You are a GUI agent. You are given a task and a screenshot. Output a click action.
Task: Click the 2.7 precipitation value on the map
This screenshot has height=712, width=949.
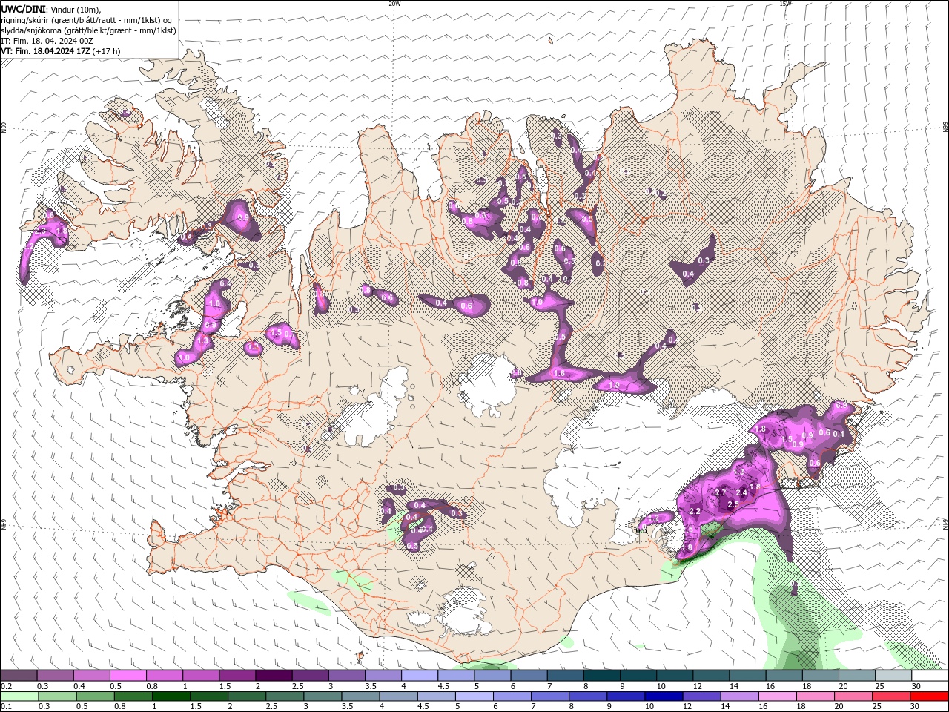(x=720, y=493)
